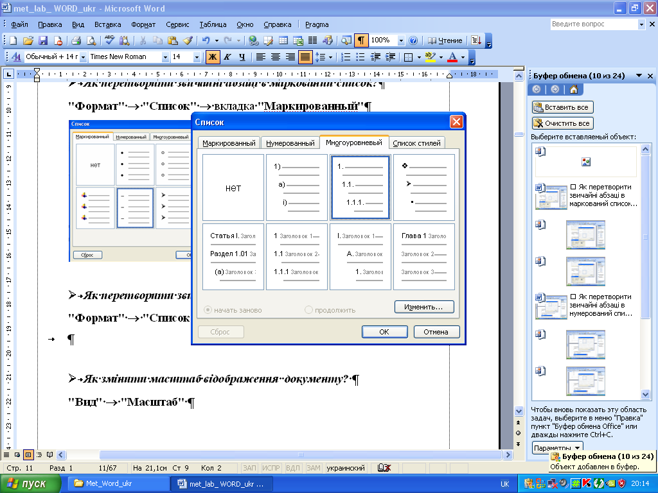Screen dimensions: 658x493
Task: Open the font size dropdown
Action: coord(197,57)
